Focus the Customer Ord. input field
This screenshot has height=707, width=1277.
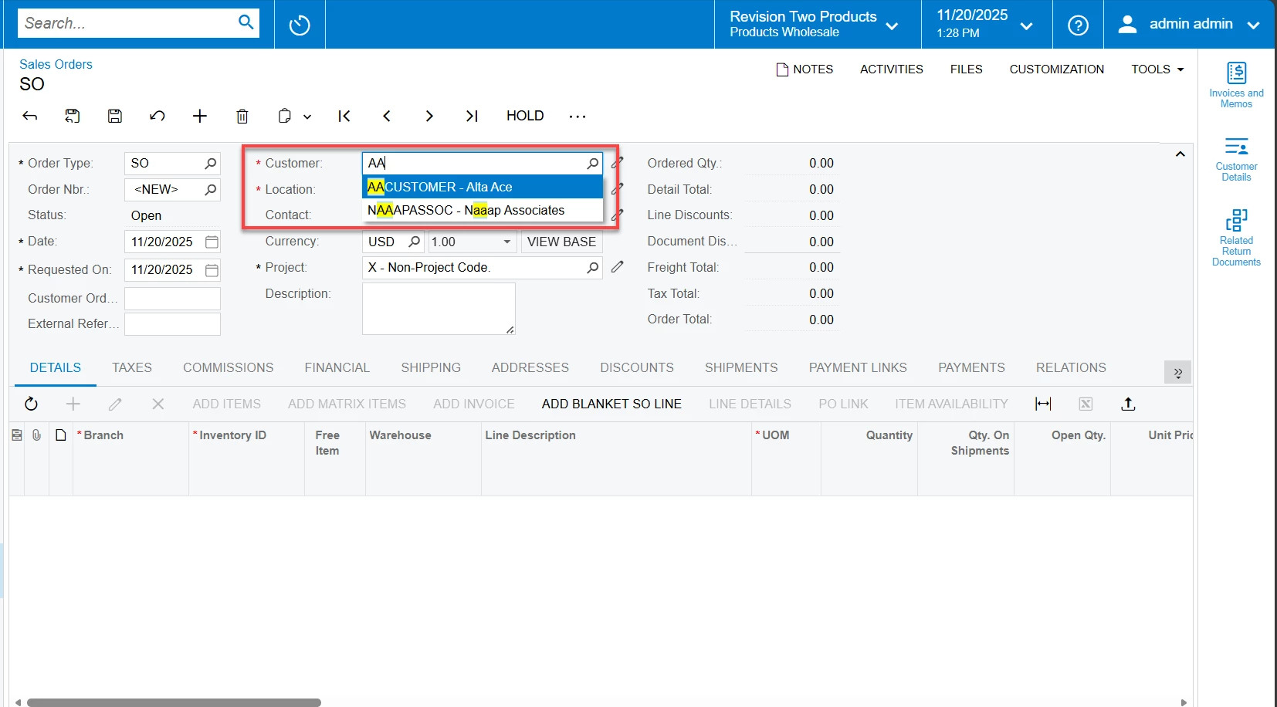[x=172, y=299]
